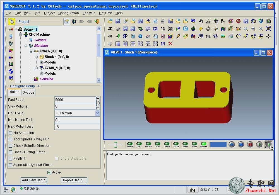Click the lightning bolt toolbar icon
Image resolution: width=279 pixels, height=195 pixels.
click(x=178, y=36)
